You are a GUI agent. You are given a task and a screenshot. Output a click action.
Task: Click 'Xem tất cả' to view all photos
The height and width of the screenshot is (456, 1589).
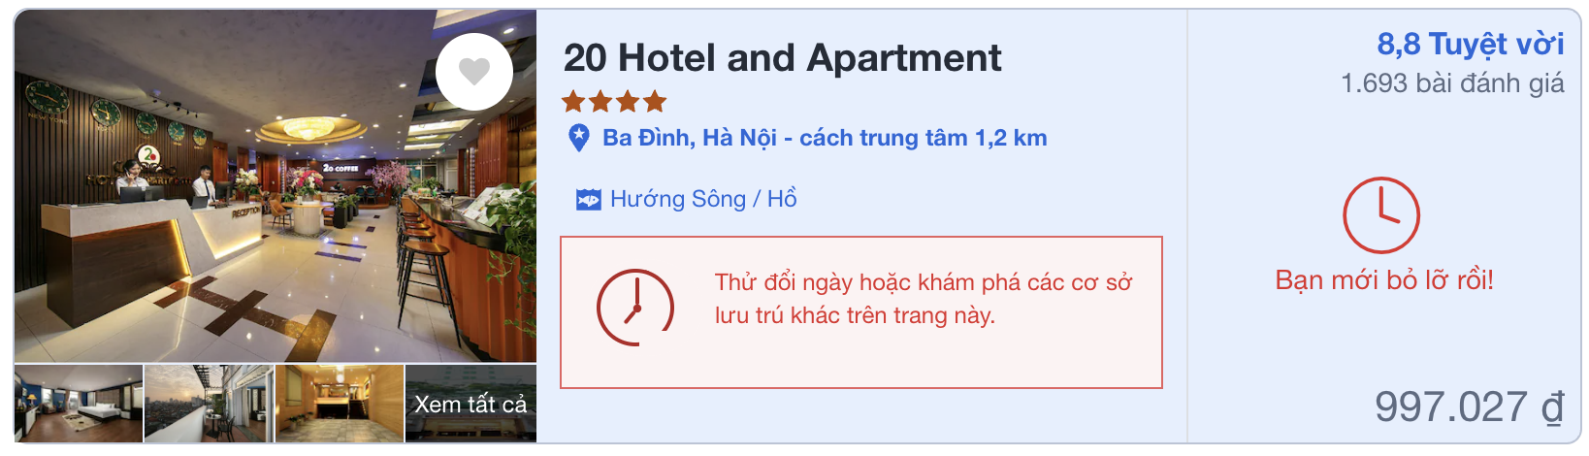pos(470,404)
